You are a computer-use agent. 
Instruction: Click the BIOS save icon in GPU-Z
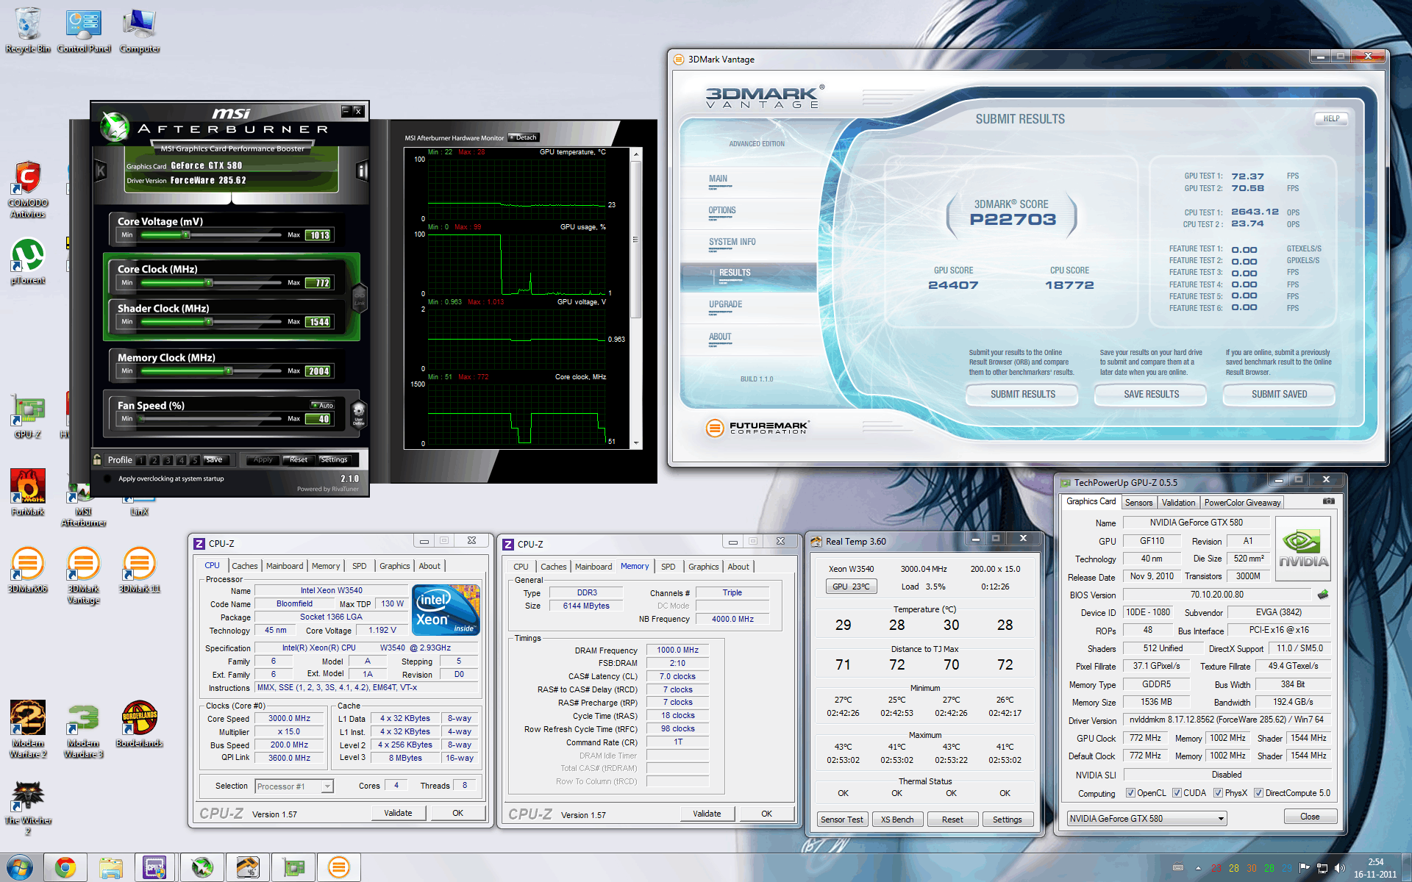[1323, 594]
